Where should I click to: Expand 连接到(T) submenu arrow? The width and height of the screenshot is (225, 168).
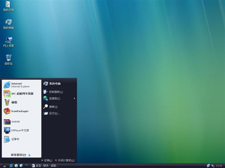click(74, 98)
